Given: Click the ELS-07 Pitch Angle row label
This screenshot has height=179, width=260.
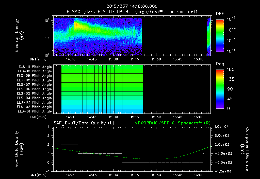Looking at the screenshot, I should coord(35,85).
